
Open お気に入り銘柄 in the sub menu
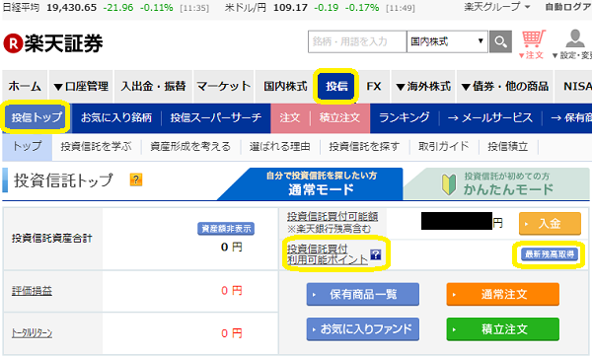point(116,117)
